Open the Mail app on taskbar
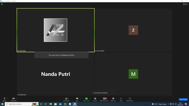The height and width of the screenshot is (106, 189). [x=60, y=104]
